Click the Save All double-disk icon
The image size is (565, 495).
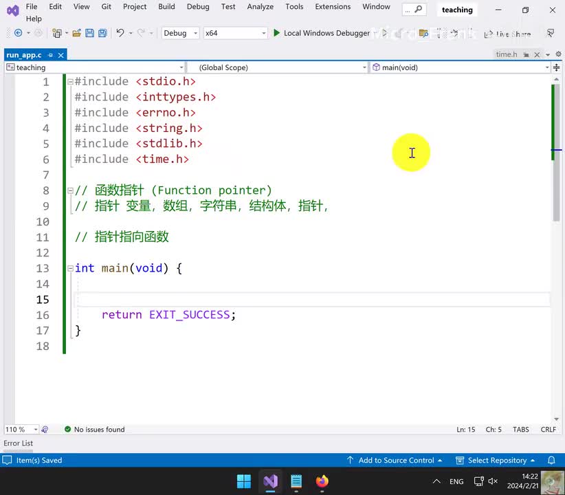coord(102,33)
